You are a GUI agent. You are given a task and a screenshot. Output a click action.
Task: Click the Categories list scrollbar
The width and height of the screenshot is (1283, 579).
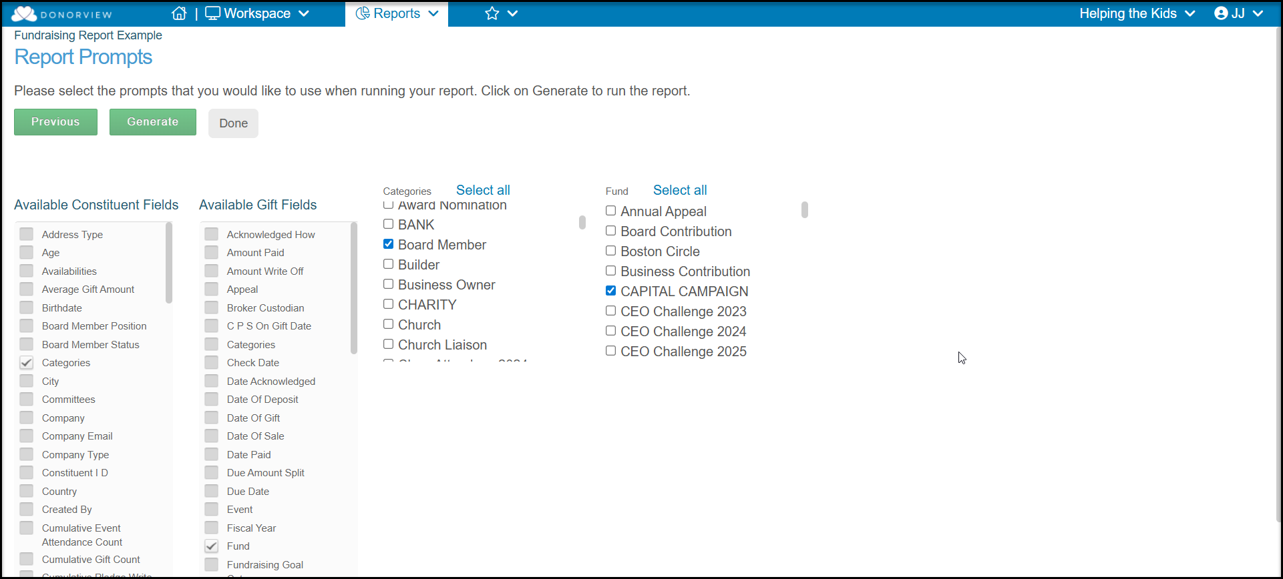[582, 222]
